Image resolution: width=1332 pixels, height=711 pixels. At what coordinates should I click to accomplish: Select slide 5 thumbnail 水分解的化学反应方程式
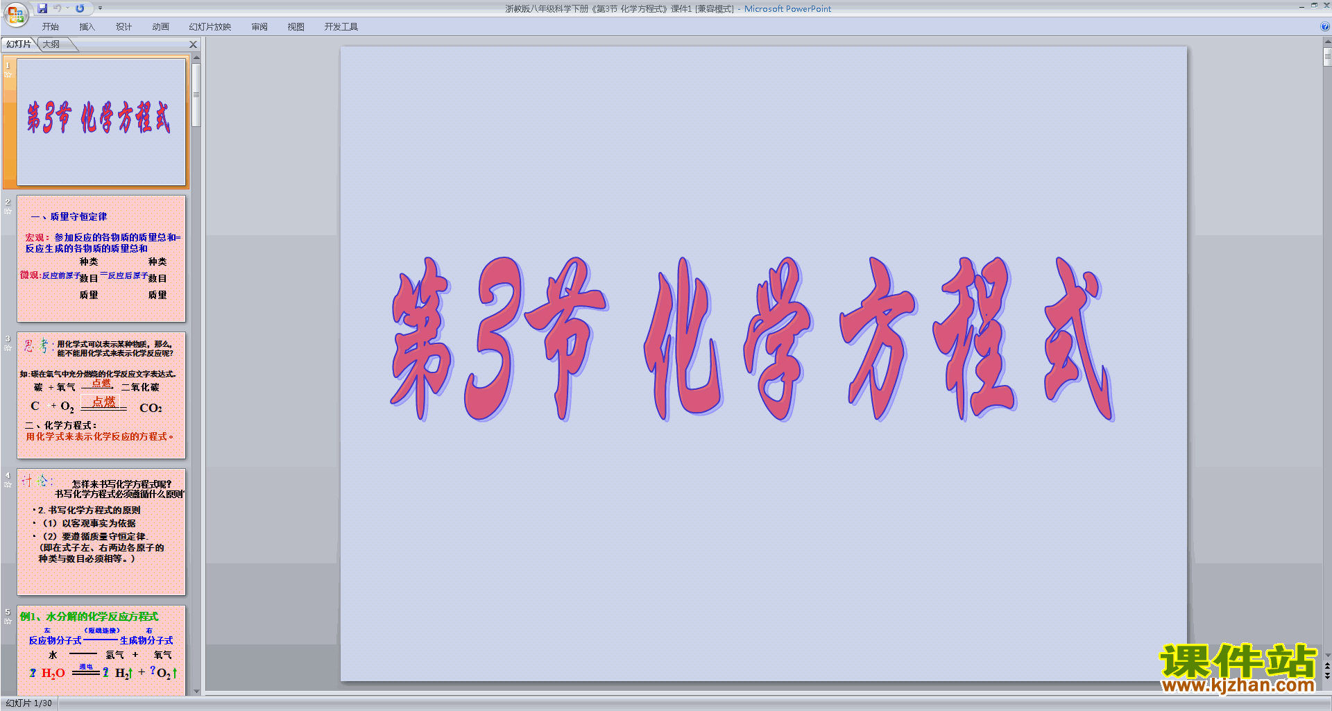pyautogui.click(x=101, y=651)
